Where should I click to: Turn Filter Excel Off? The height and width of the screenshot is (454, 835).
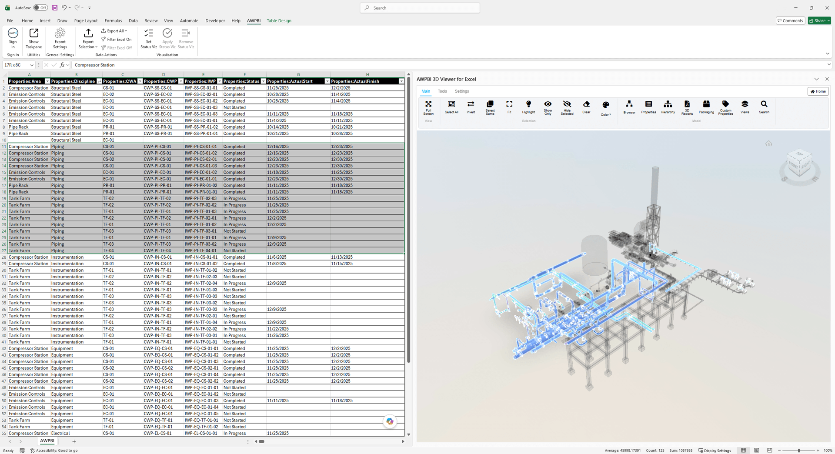click(x=116, y=48)
